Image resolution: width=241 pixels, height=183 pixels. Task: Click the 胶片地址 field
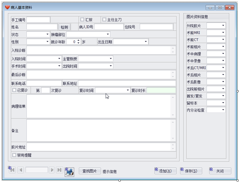coord(99,147)
